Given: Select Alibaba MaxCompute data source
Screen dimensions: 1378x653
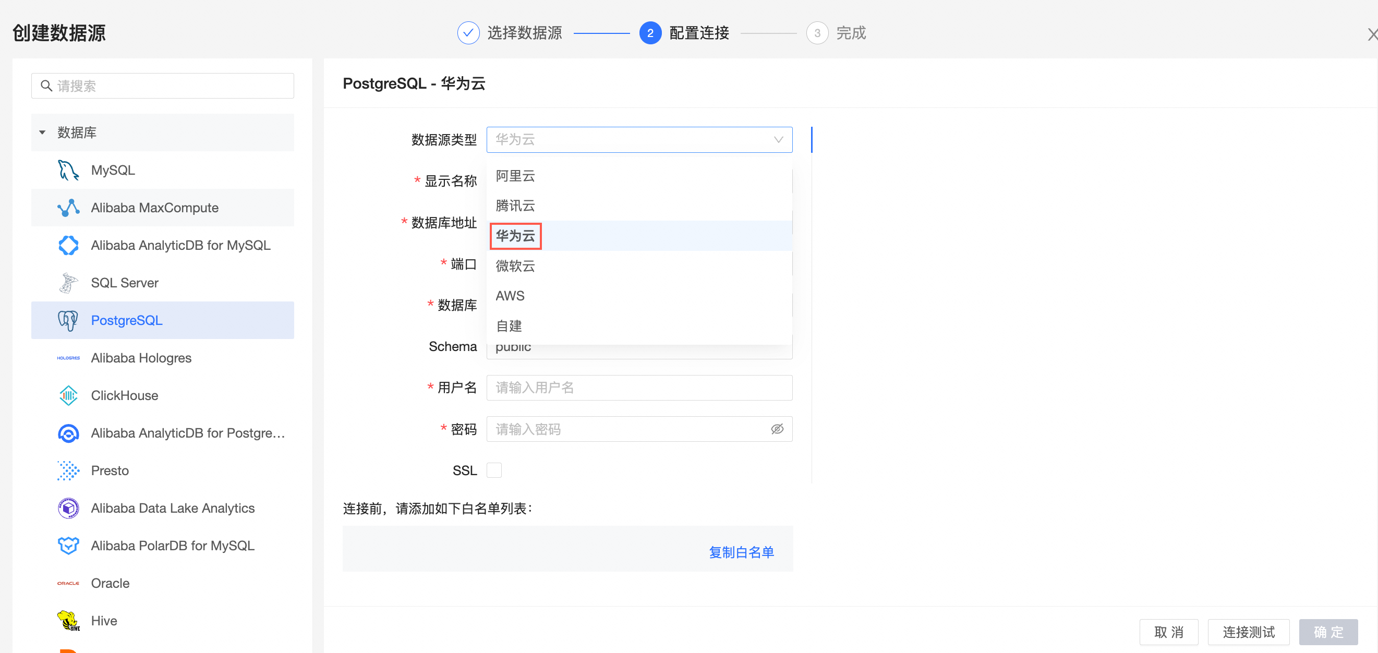Looking at the screenshot, I should click(x=163, y=208).
